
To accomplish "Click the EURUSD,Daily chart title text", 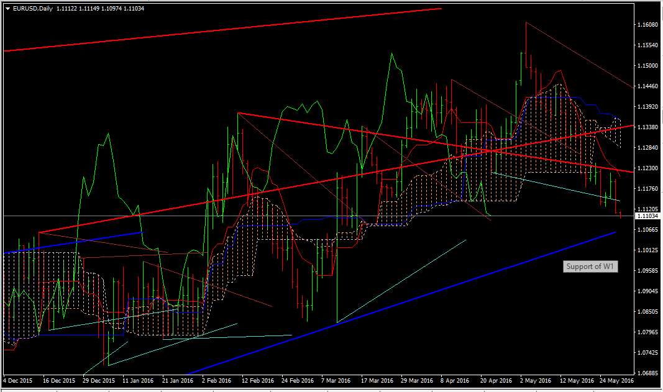I will pyautogui.click(x=33, y=9).
